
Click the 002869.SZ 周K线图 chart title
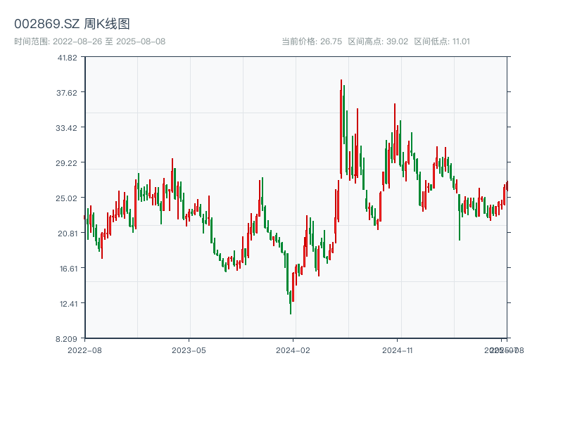(72, 25)
